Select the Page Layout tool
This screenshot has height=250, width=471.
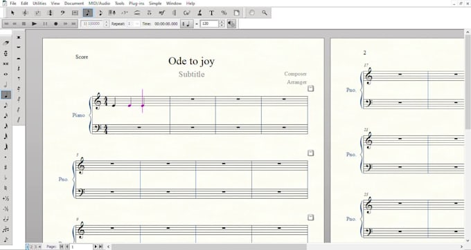236,12
